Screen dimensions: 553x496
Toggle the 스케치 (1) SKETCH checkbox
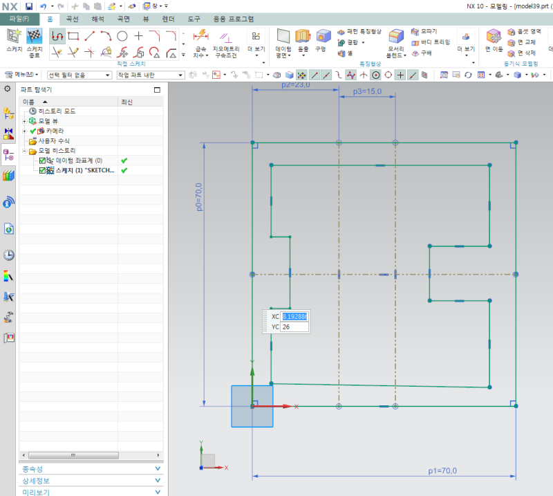click(x=43, y=170)
